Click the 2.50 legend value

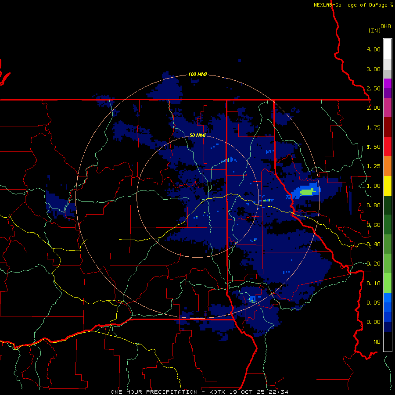pyautogui.click(x=373, y=88)
